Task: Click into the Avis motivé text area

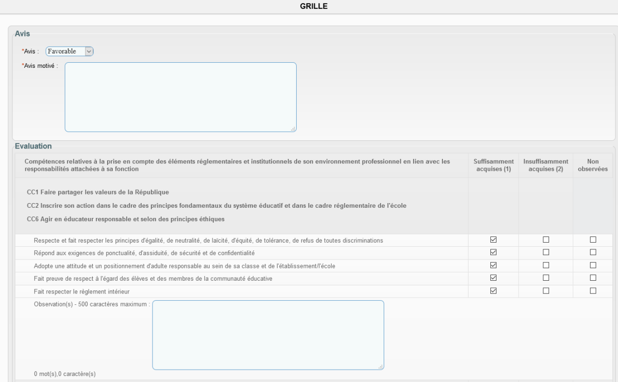Action: coord(180,97)
